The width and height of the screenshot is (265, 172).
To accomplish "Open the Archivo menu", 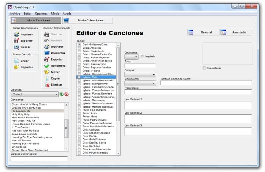I will pyautogui.click(x=15, y=13).
